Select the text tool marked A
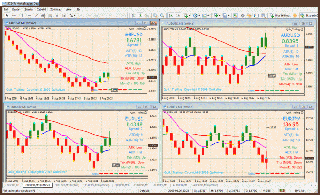320x195 pixels. coord(57,16)
